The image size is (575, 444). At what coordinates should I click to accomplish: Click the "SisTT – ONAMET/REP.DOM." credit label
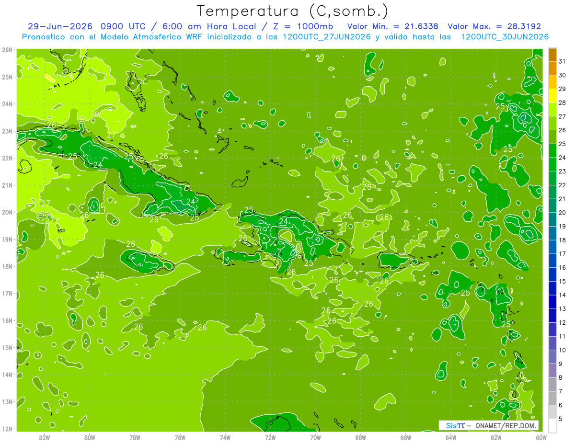click(x=488, y=425)
